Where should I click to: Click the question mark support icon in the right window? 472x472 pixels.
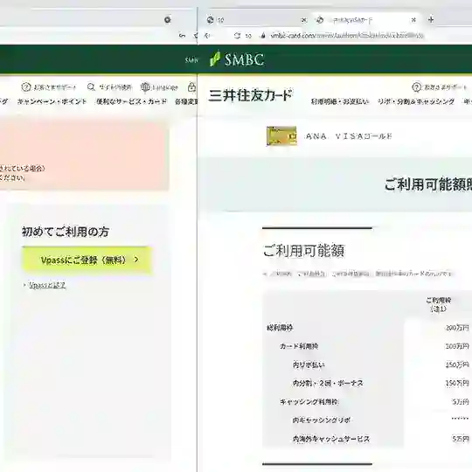tap(417, 87)
